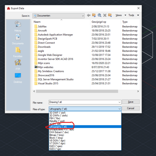Viewport: 156px width, 156px height.
Task: Sort by the Naam column header
Action: pos(61,22)
